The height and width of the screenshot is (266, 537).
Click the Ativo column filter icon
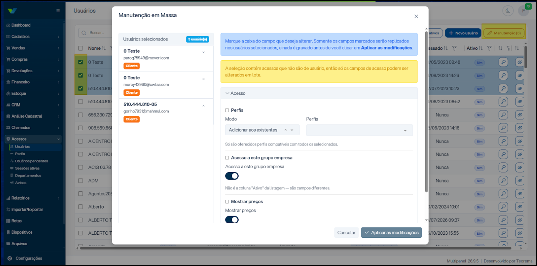(490, 48)
